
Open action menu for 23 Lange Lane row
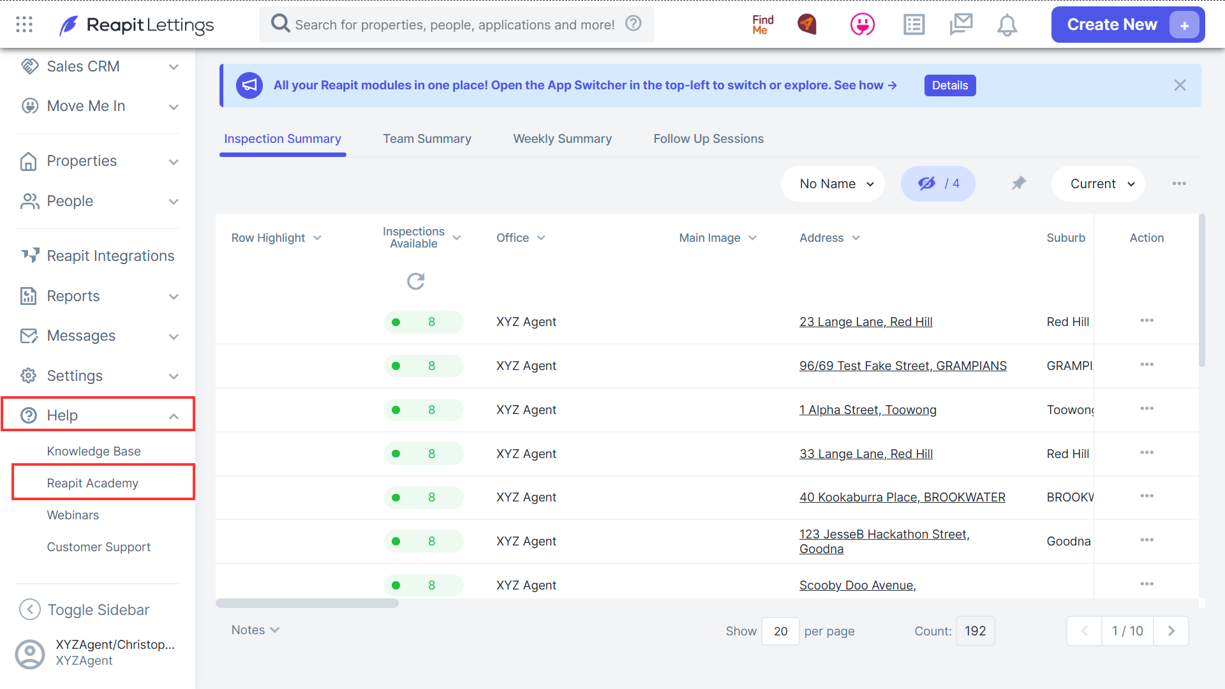[x=1147, y=320]
